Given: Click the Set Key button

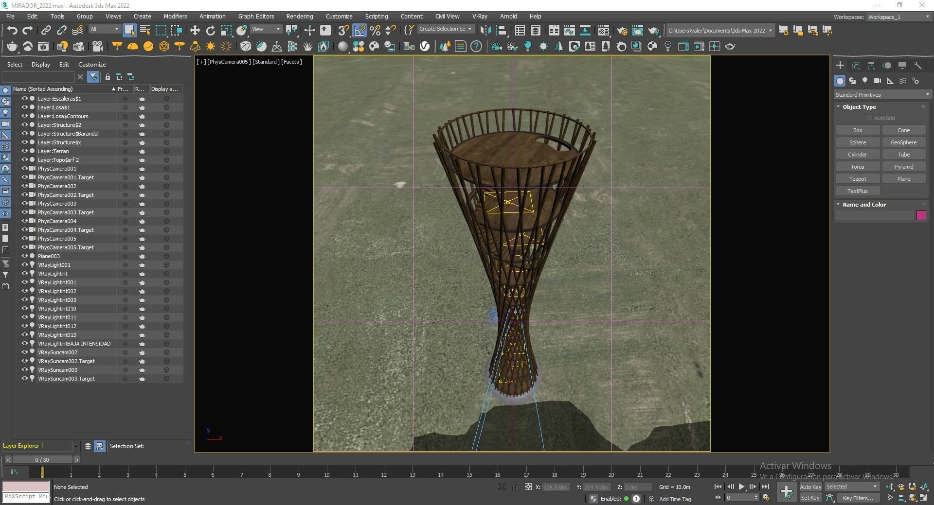Looking at the screenshot, I should tap(810, 498).
